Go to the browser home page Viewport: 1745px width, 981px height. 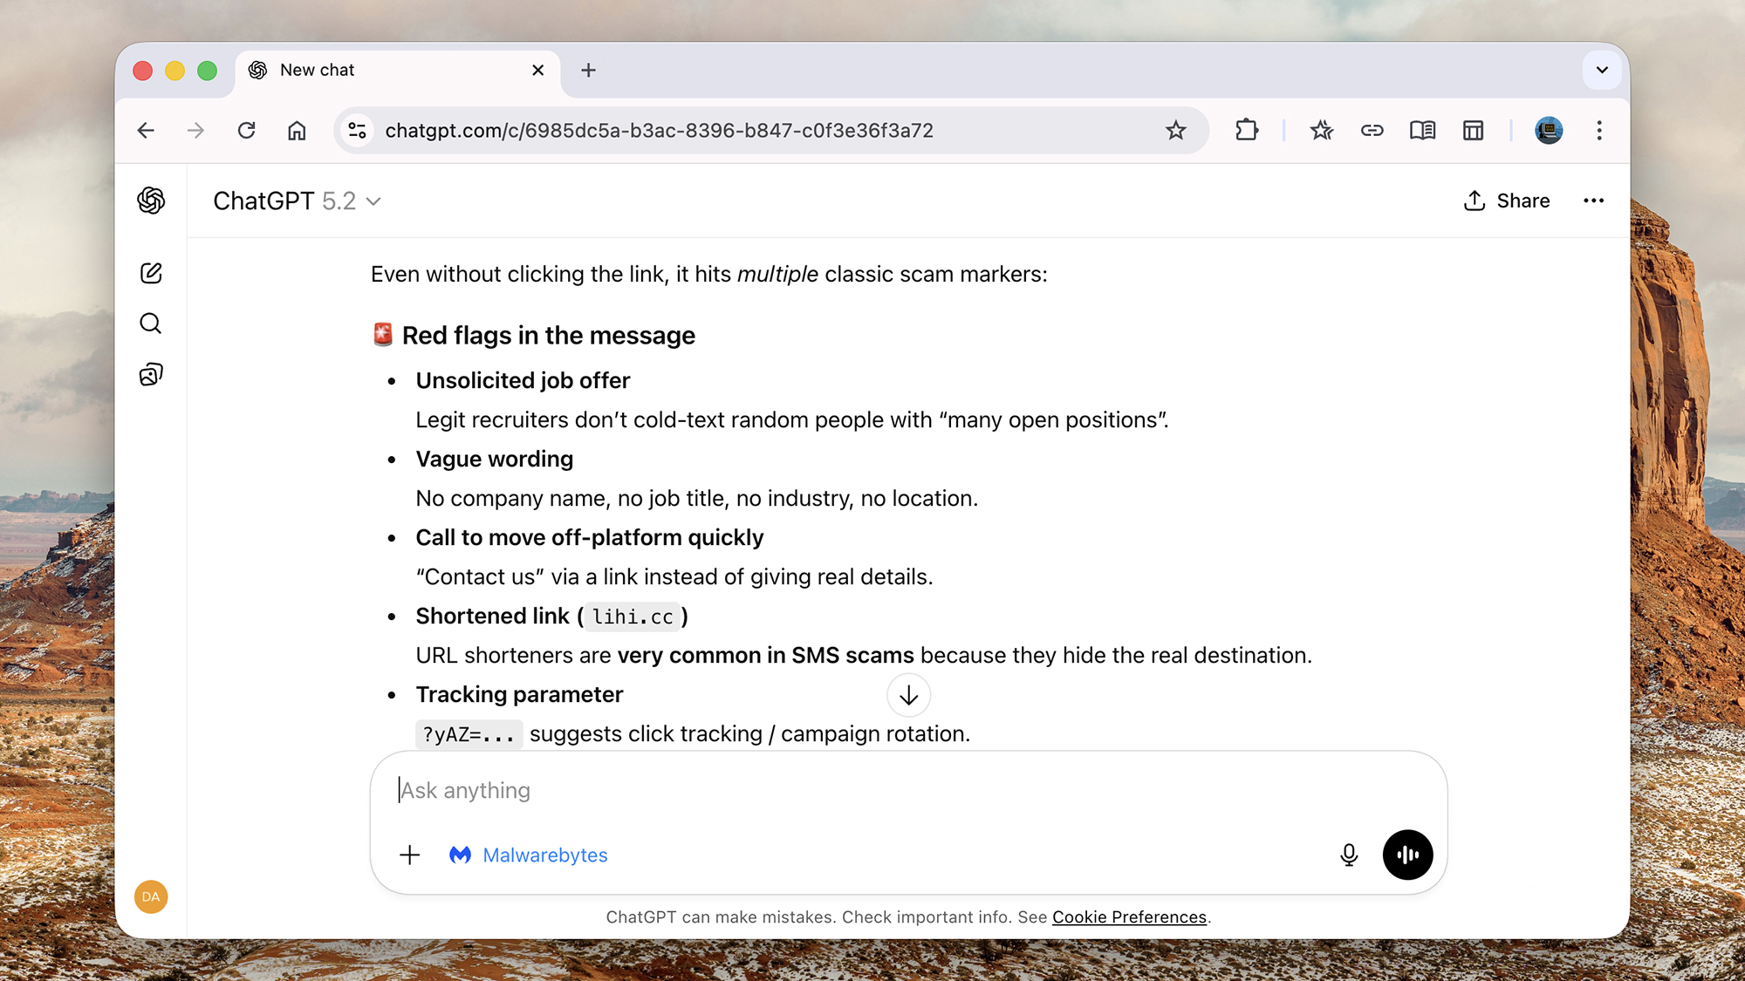pos(297,130)
